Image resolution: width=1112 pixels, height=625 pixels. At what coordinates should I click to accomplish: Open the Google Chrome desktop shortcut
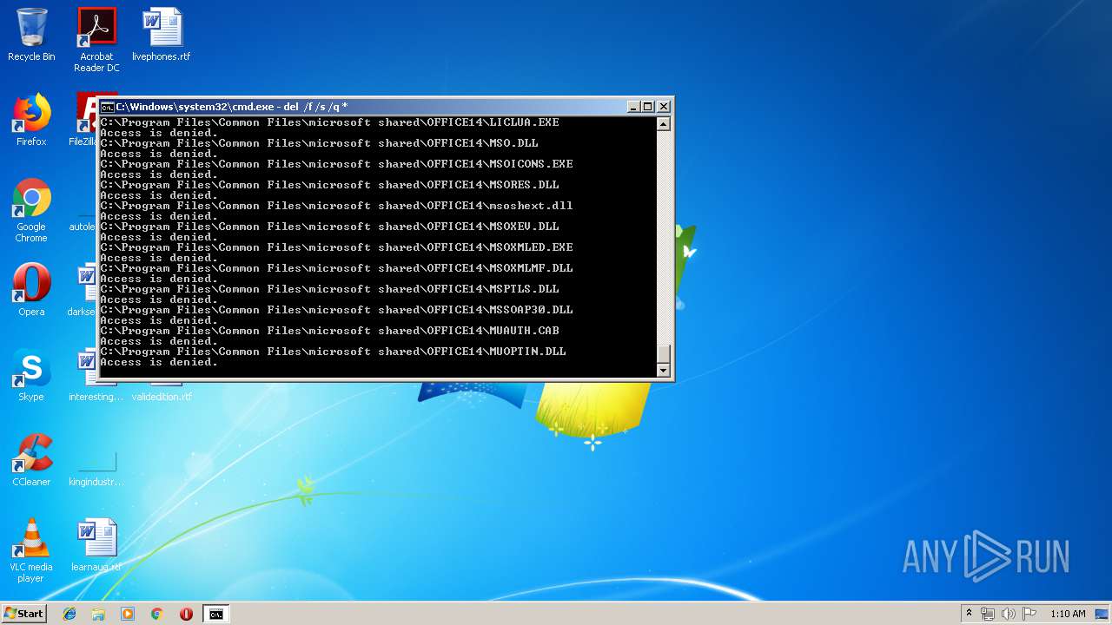pyautogui.click(x=31, y=210)
